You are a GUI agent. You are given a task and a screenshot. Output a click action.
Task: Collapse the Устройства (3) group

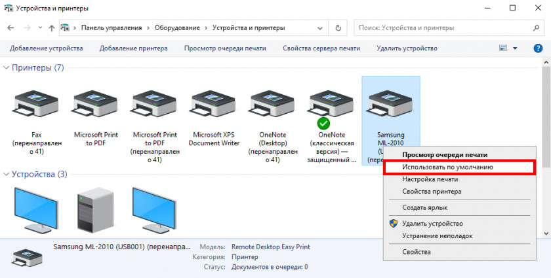[x=7, y=175]
